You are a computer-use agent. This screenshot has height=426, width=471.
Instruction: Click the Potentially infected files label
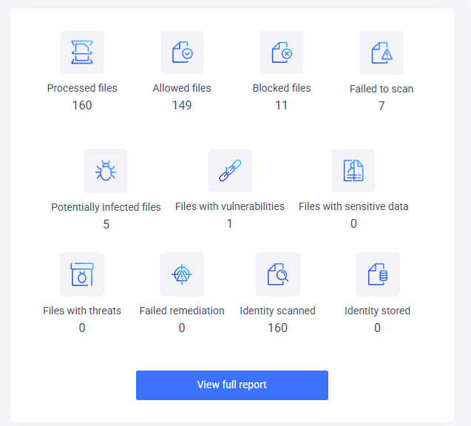tap(106, 207)
